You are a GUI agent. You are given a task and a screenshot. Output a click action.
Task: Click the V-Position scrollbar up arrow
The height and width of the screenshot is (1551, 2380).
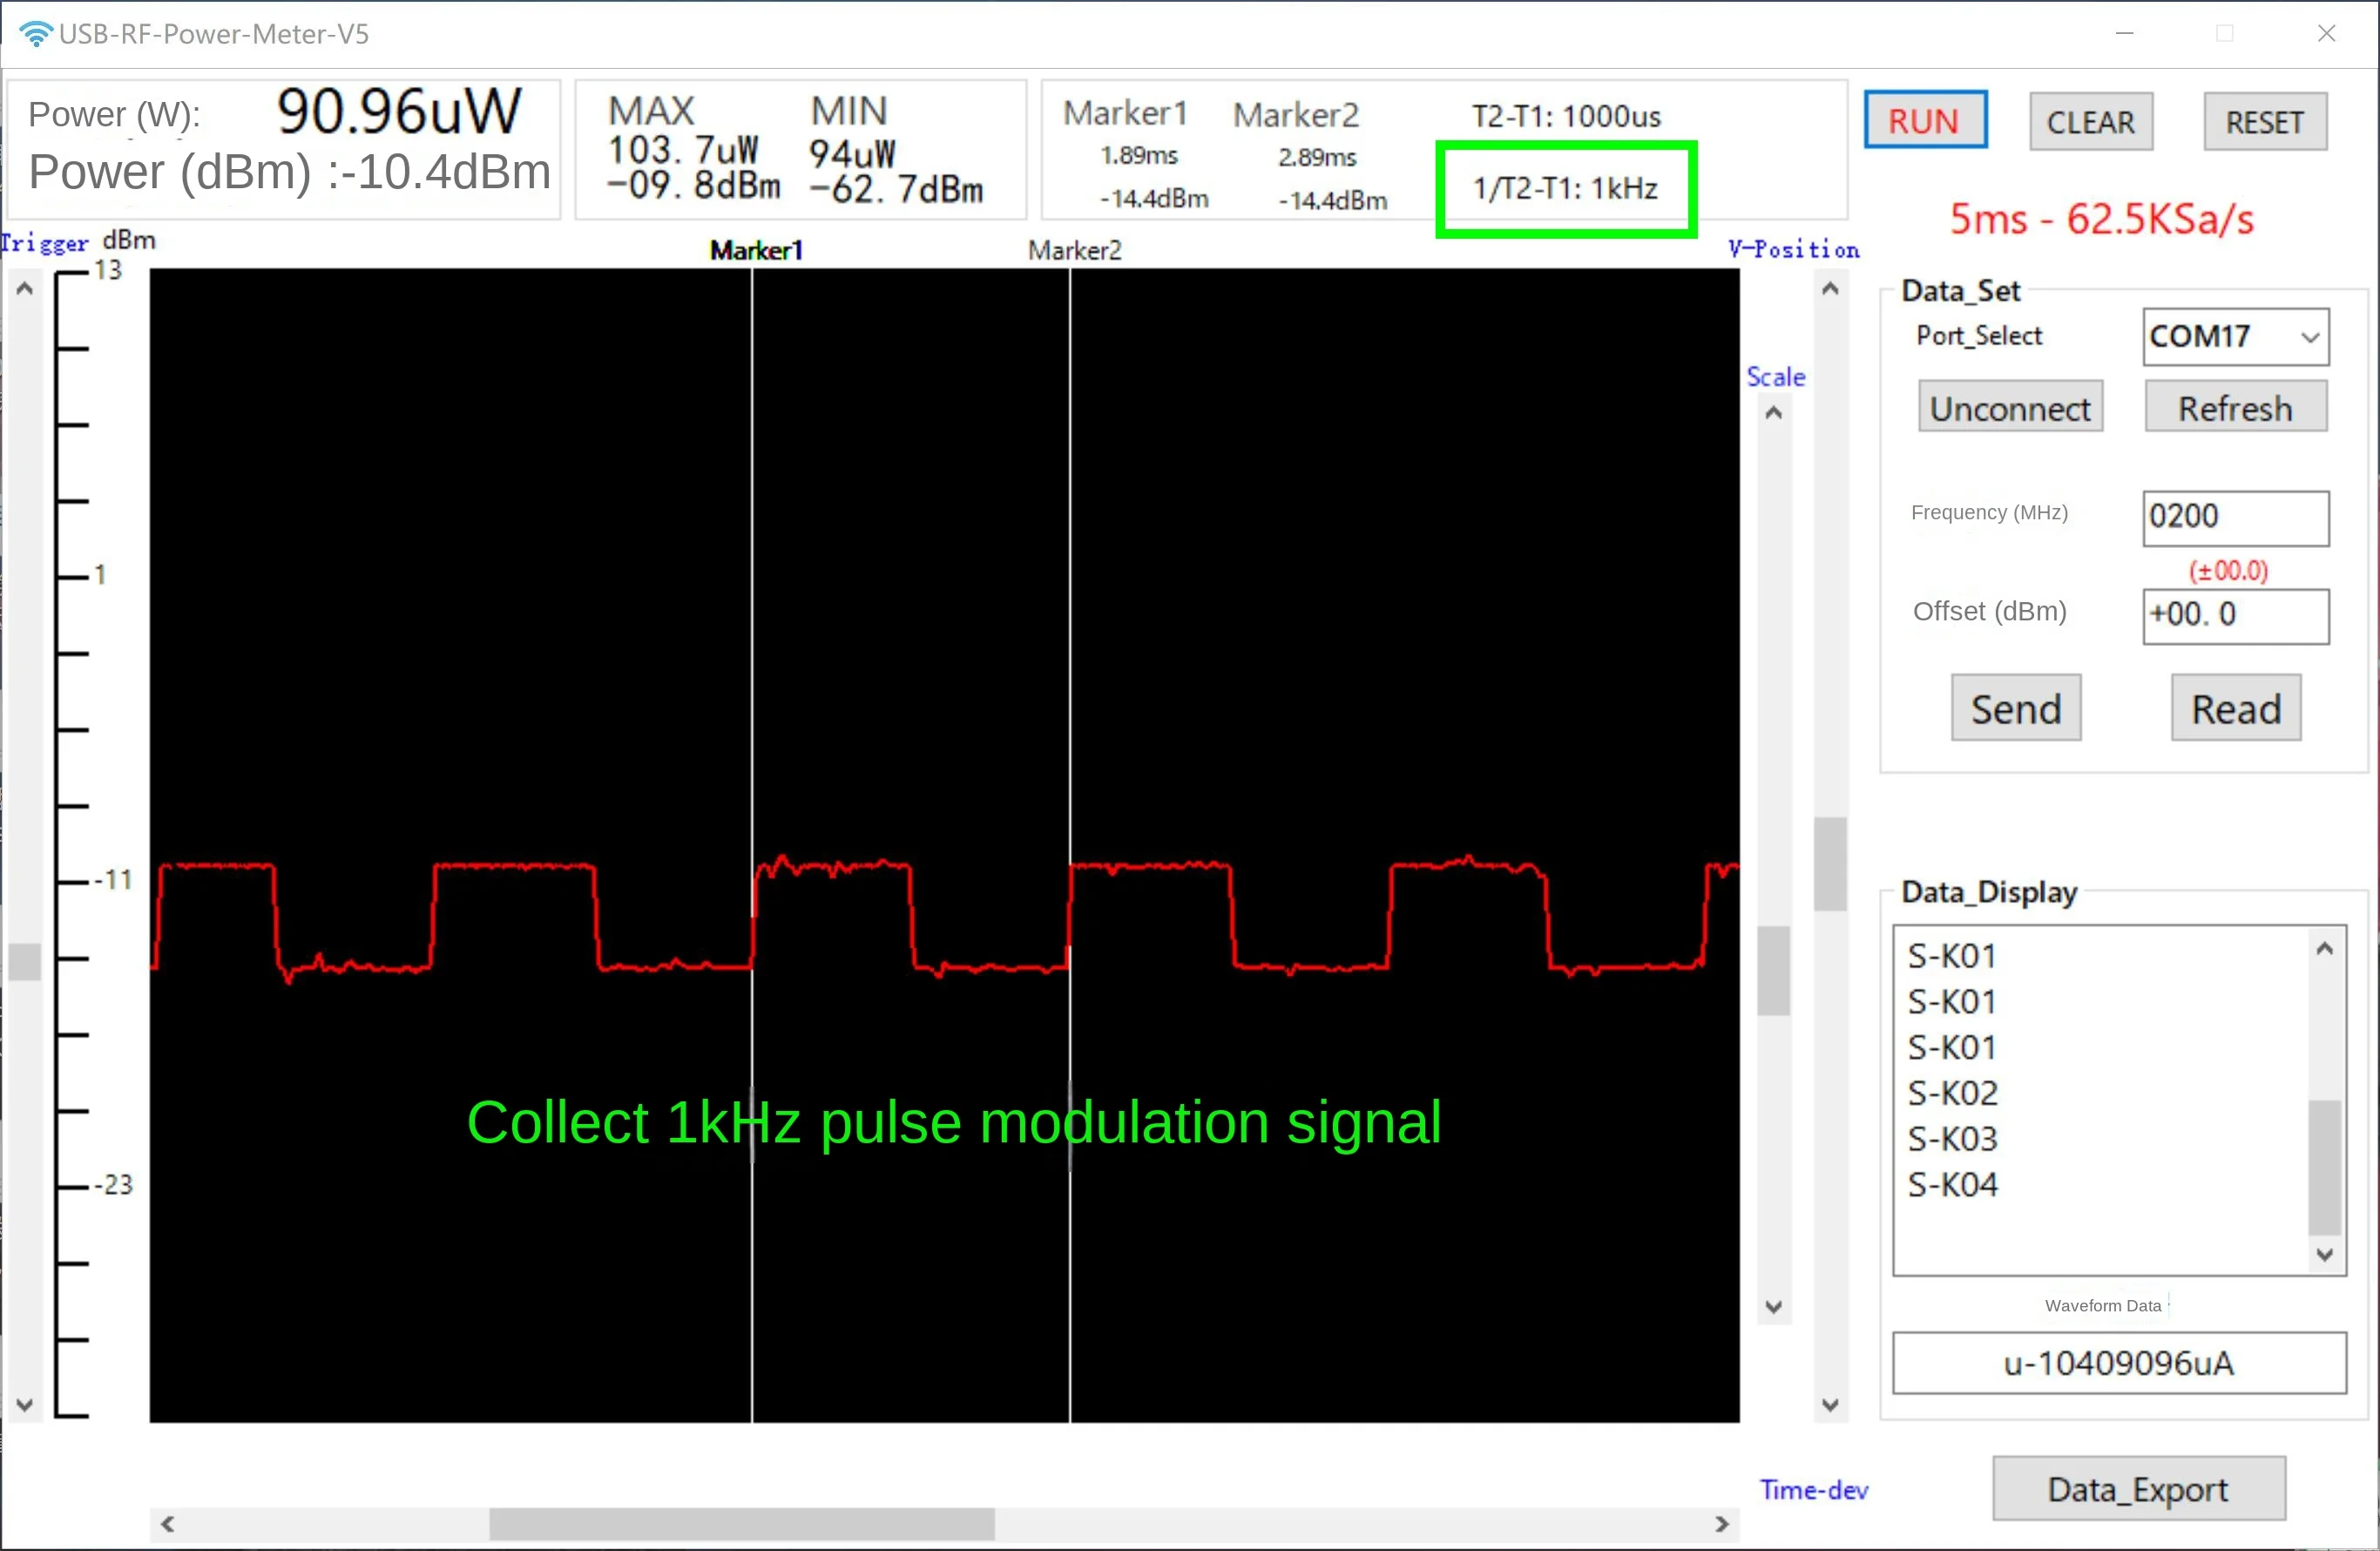coord(1830,290)
